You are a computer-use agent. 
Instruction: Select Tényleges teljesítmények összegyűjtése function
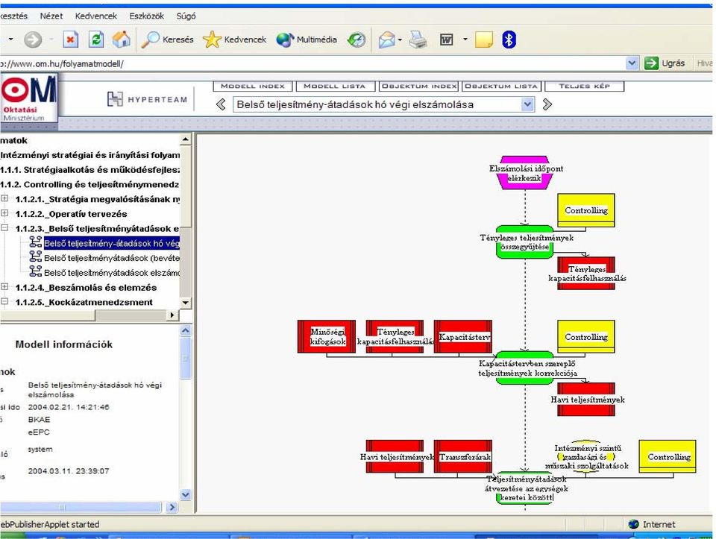pos(525,242)
